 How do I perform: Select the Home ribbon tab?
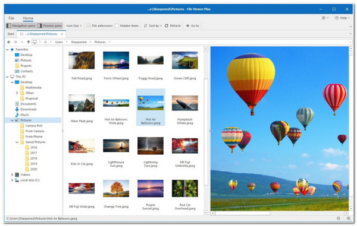tap(28, 18)
